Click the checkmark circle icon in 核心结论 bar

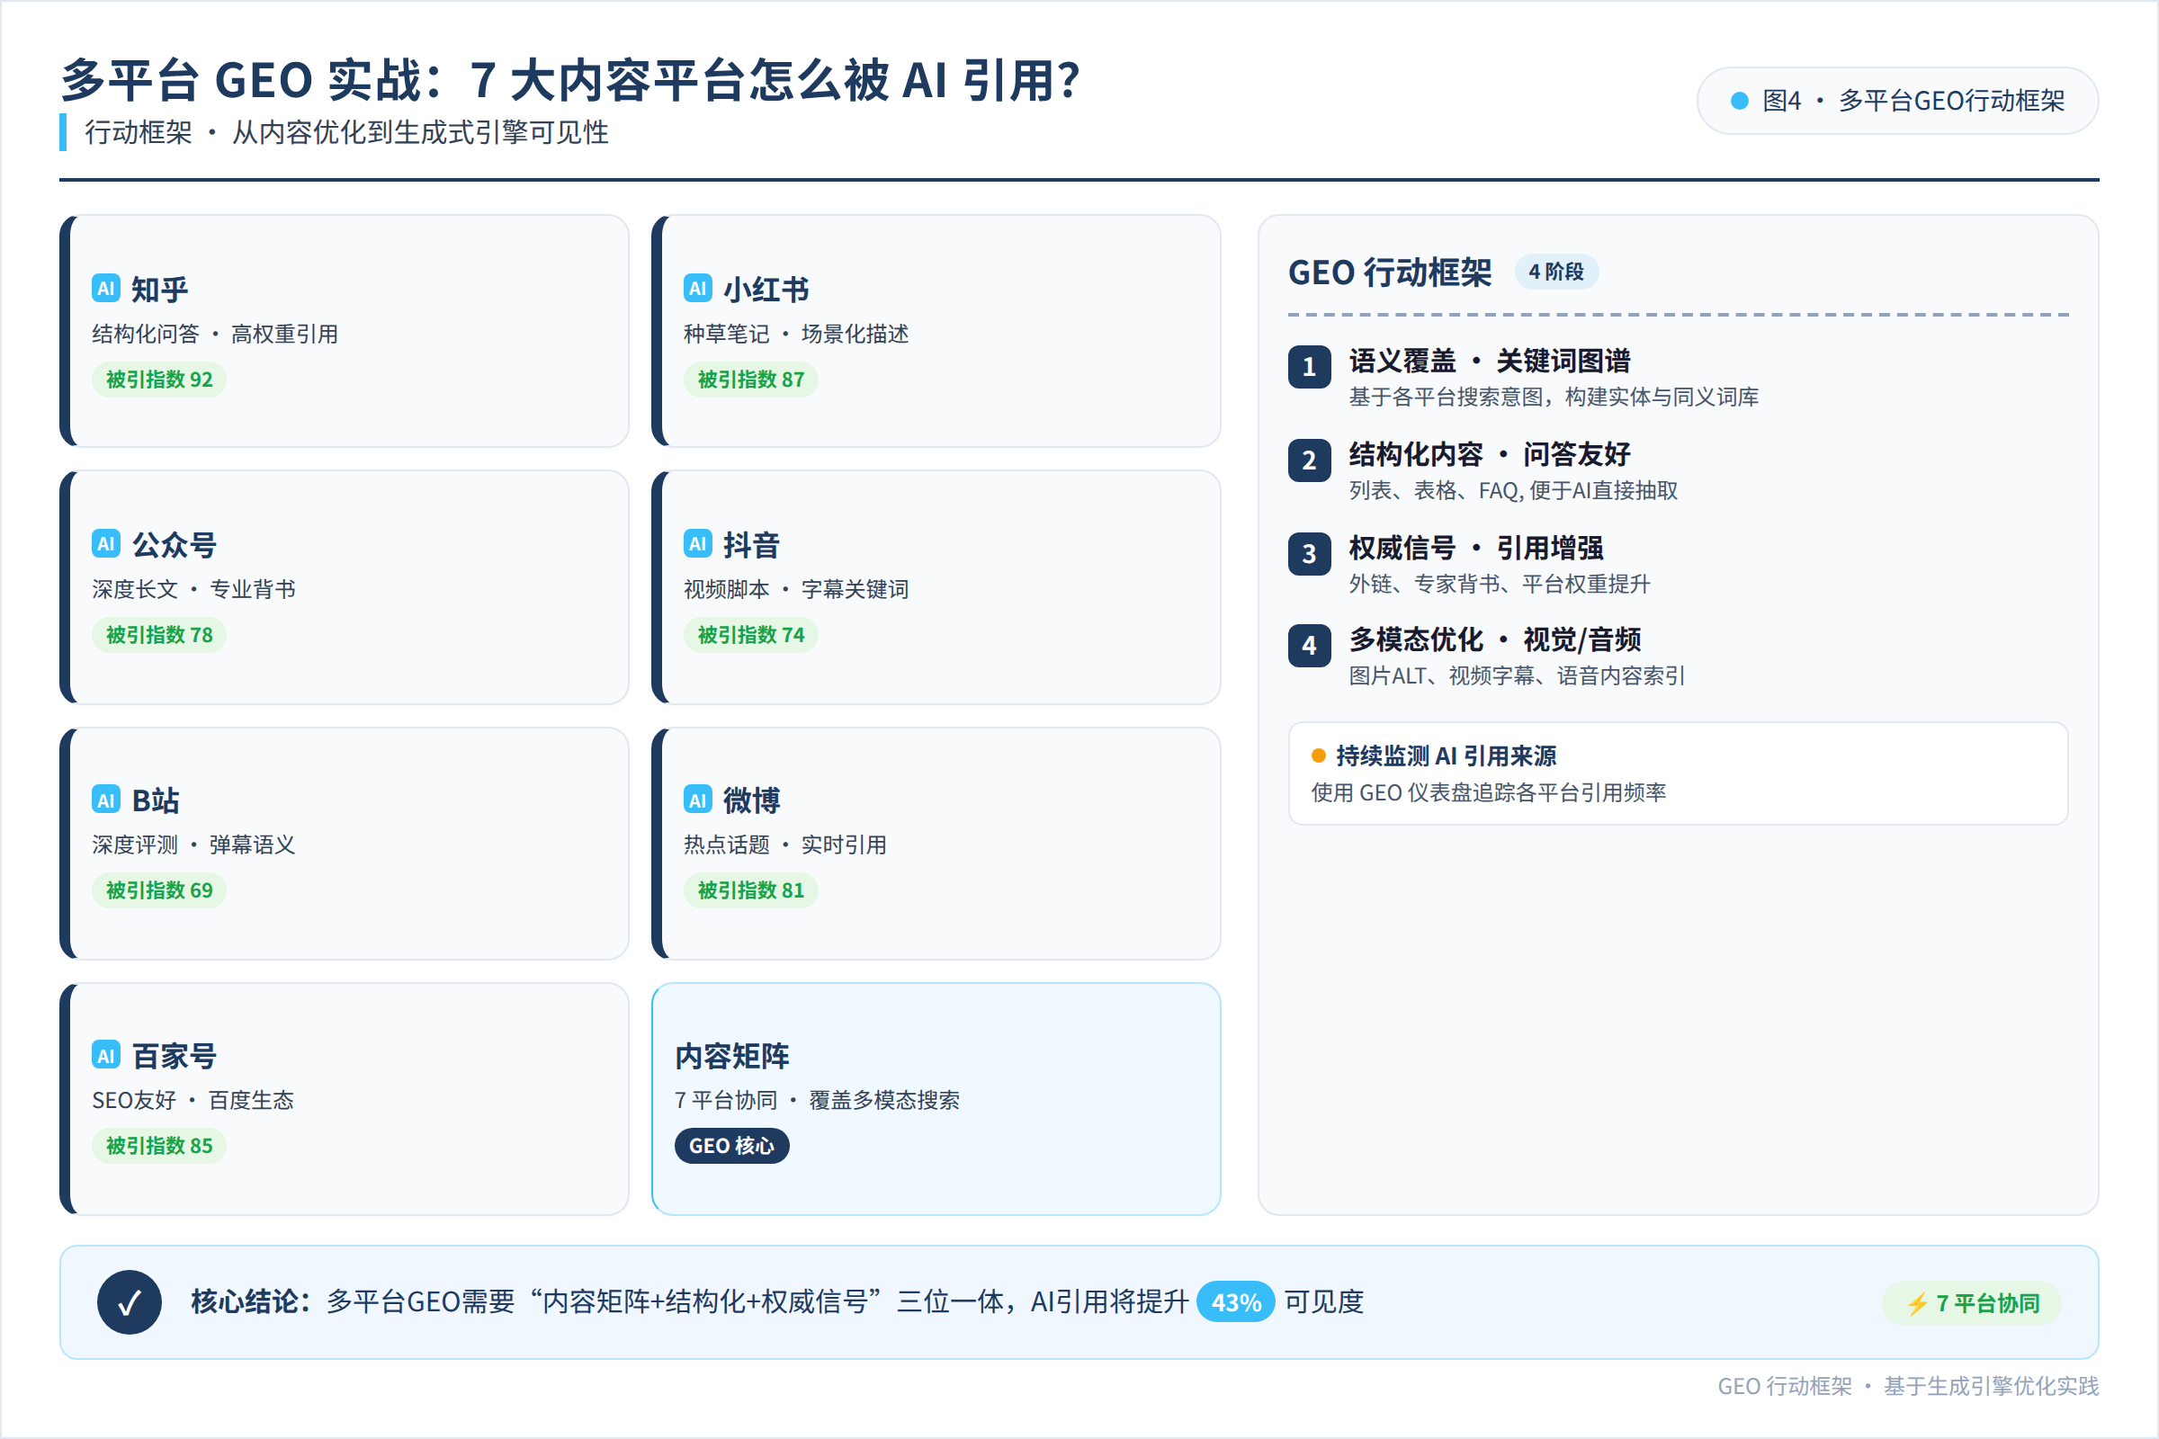[130, 1301]
